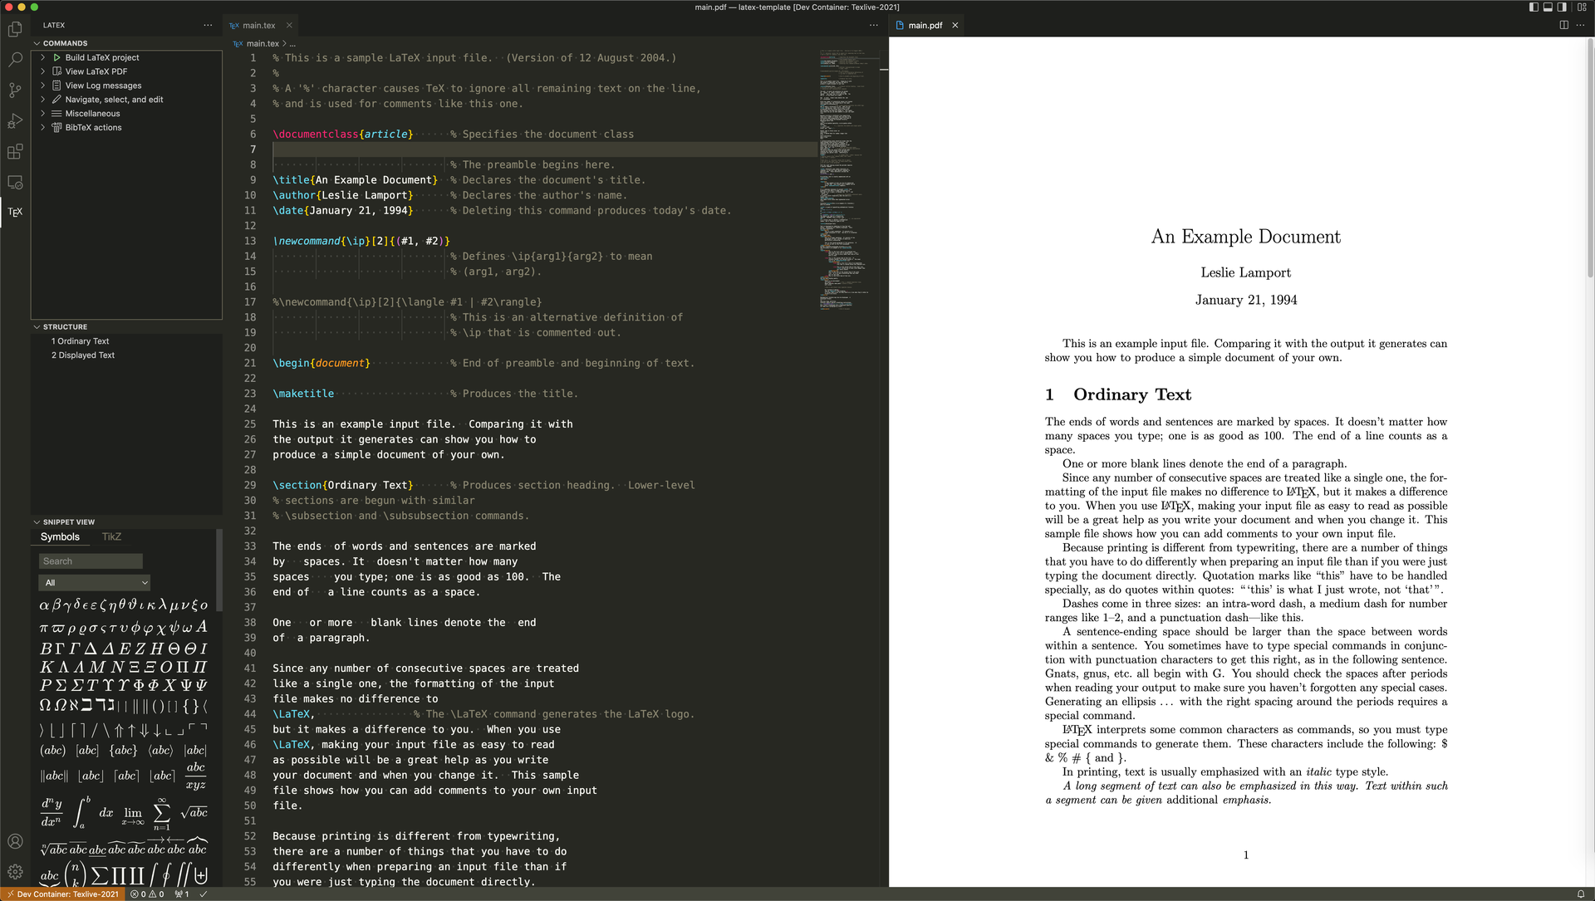Viewport: 1595px width, 901px height.
Task: Open Run and Debug view
Action: coord(15,121)
